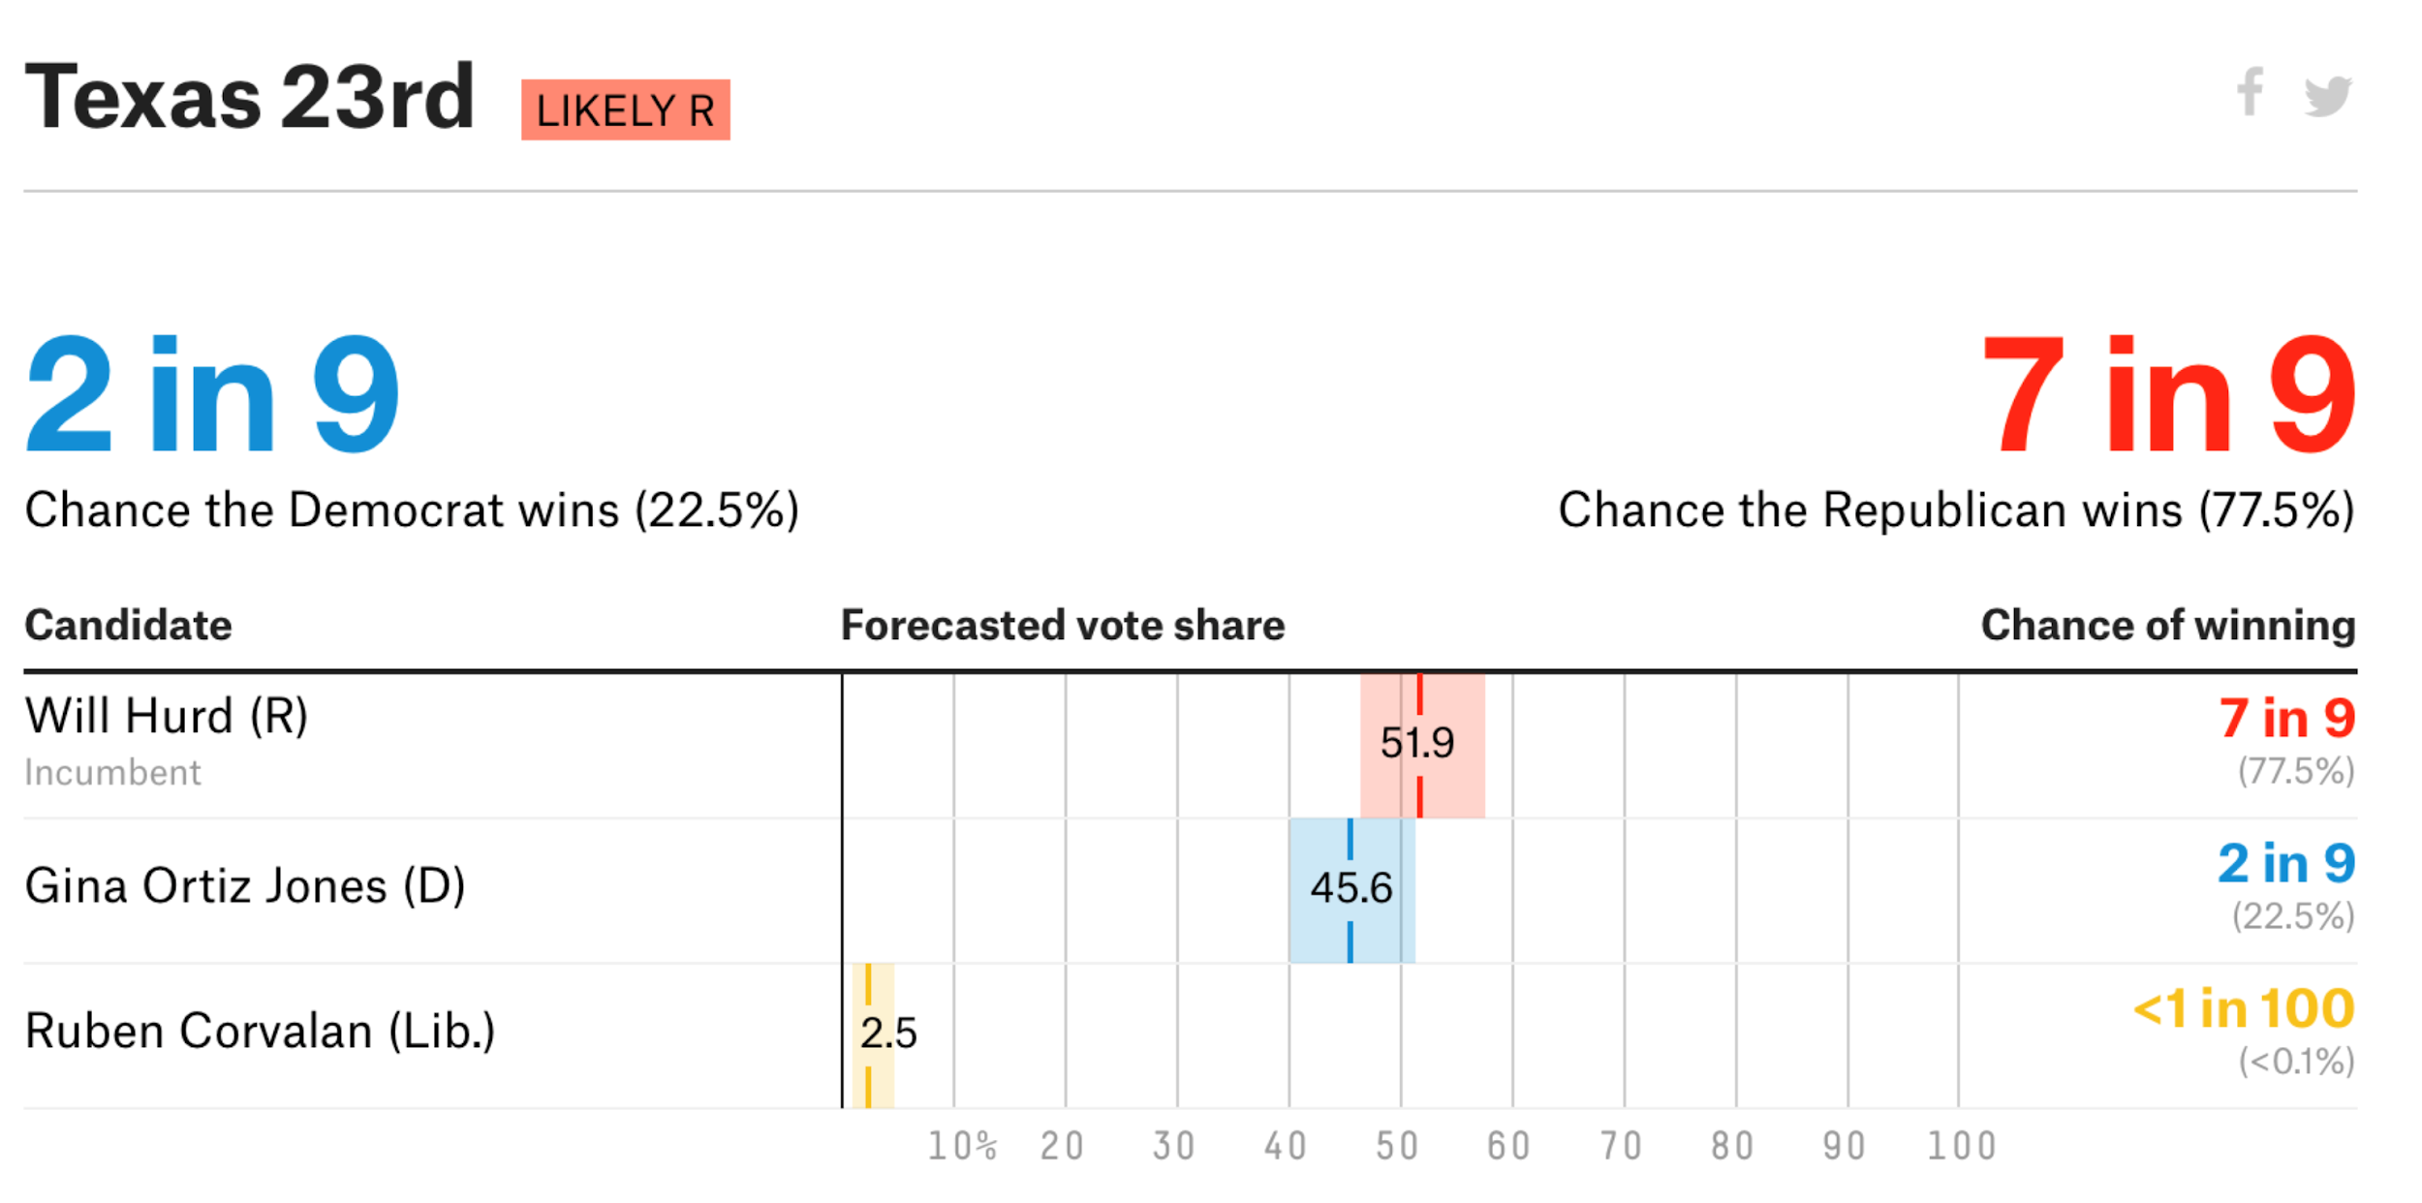Screen dimensions: 2422x1203
Task: Click the Candidate column header
Action: point(128,626)
